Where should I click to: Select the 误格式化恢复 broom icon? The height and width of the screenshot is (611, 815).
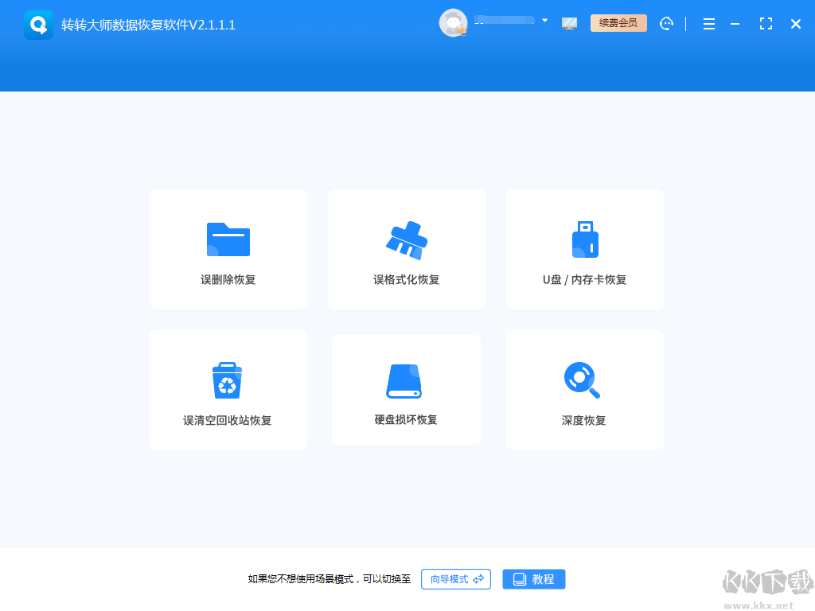(407, 239)
